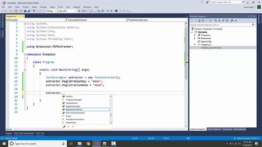Open the Examples project scope dropdown
Image resolution: width=262 pixels, height=147 pixels.
pos(36,20)
